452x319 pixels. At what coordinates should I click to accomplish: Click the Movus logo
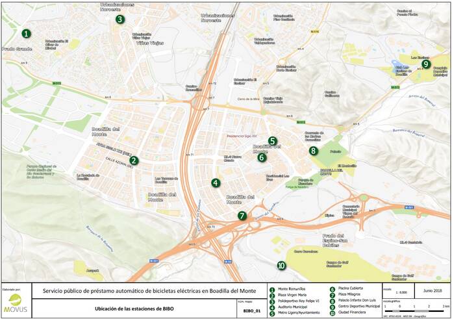[16, 302]
